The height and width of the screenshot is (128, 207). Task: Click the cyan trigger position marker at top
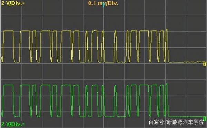[x=103, y=5]
